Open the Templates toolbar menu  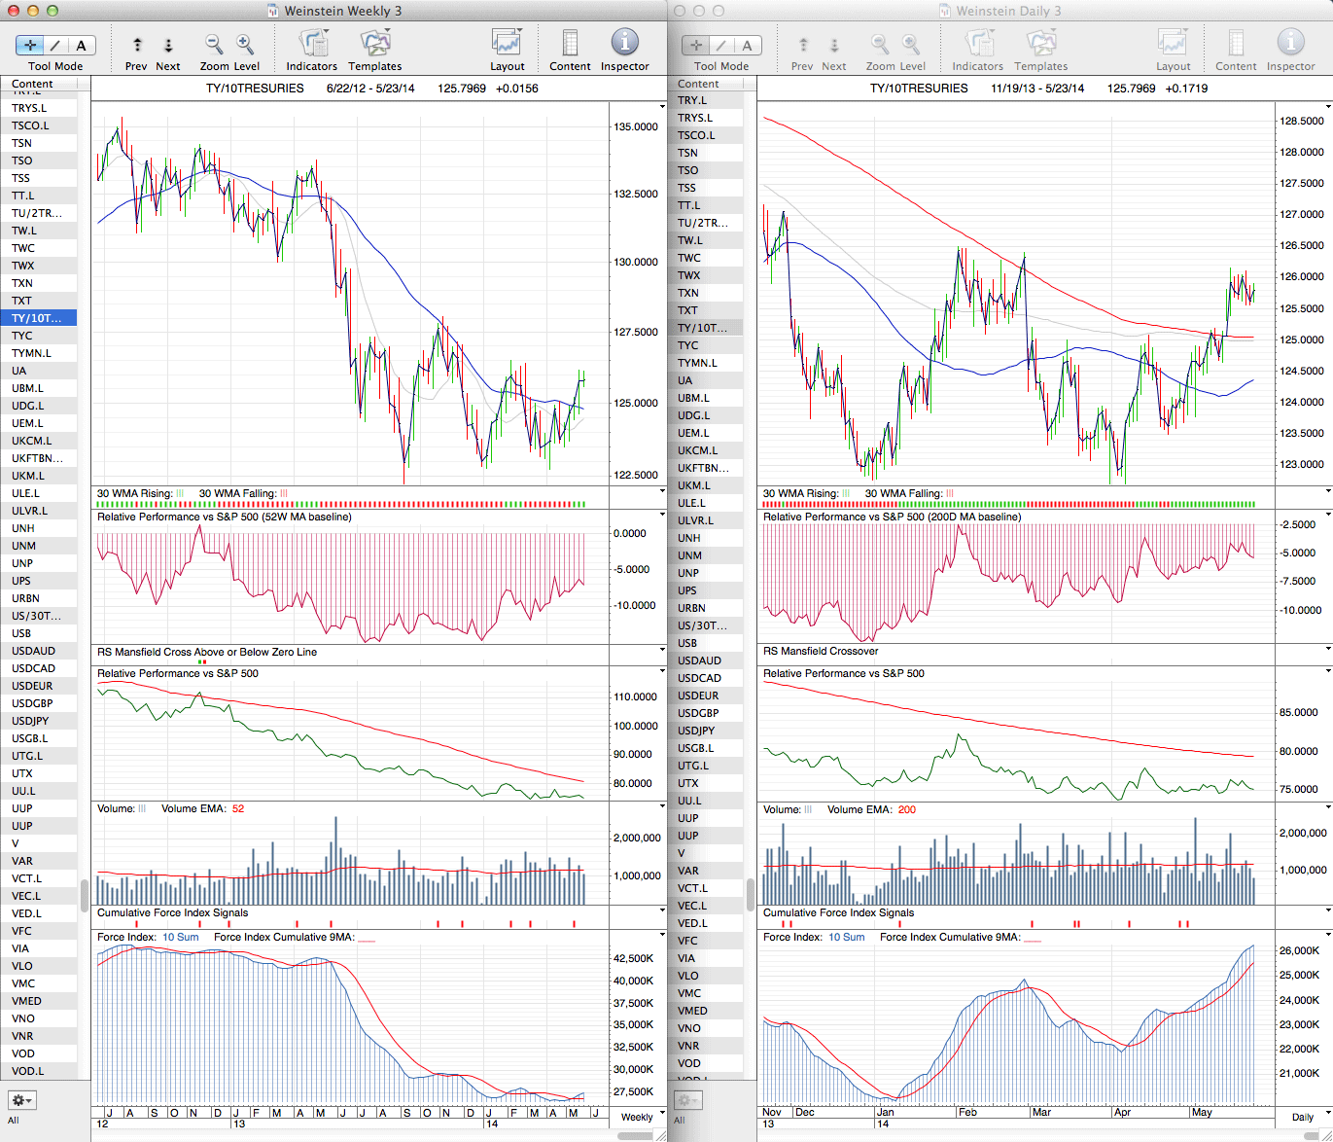pos(374,44)
